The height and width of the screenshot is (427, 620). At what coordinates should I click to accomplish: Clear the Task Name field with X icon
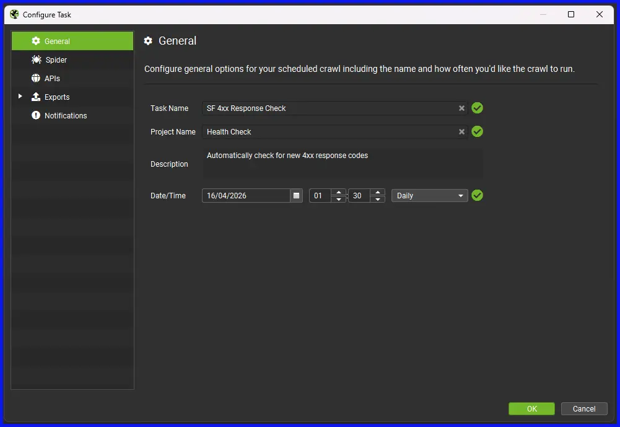tap(461, 108)
